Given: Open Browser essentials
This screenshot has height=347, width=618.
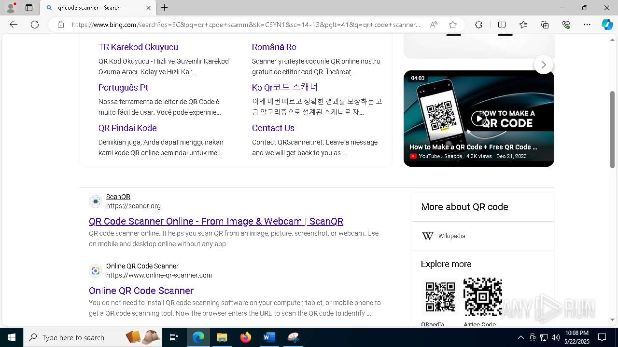Looking at the screenshot, I should click(x=566, y=25).
